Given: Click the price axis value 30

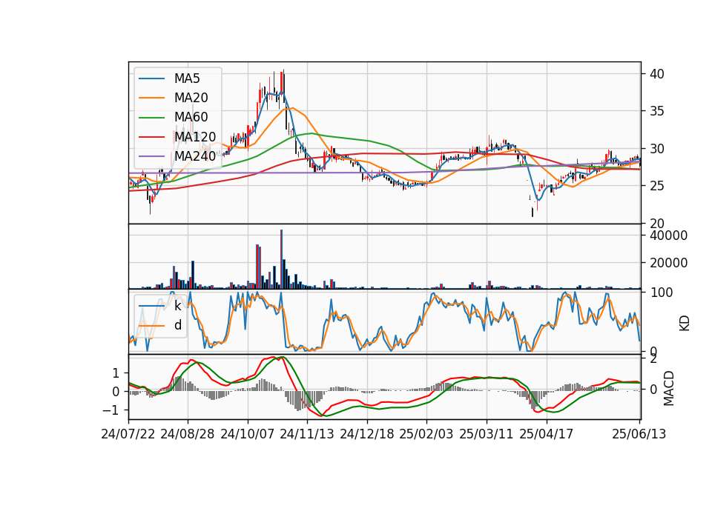Looking at the screenshot, I should point(657,149).
